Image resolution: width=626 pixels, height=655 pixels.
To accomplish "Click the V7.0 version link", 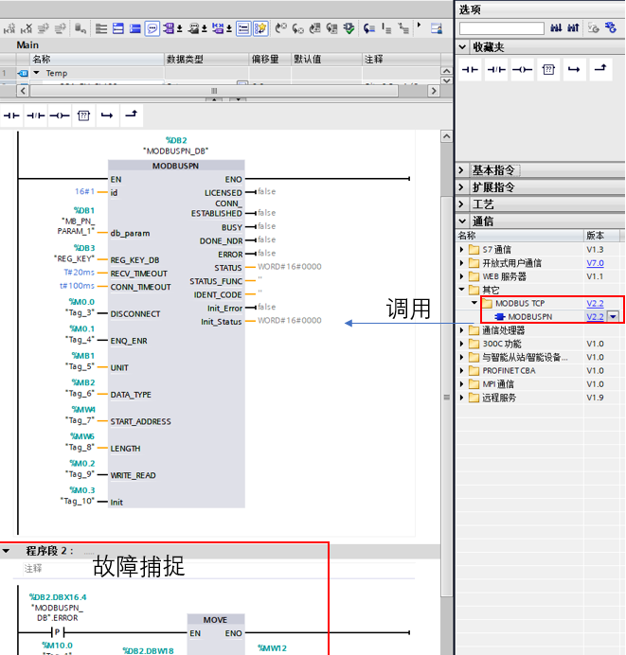I will pos(595,263).
